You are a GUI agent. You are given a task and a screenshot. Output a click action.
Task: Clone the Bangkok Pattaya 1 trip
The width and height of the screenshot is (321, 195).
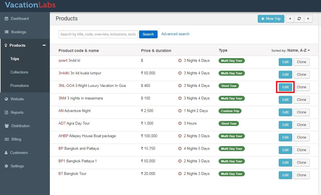click(x=301, y=163)
